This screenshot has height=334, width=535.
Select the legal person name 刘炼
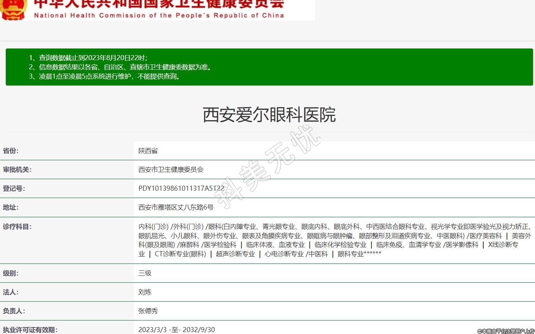145,292
